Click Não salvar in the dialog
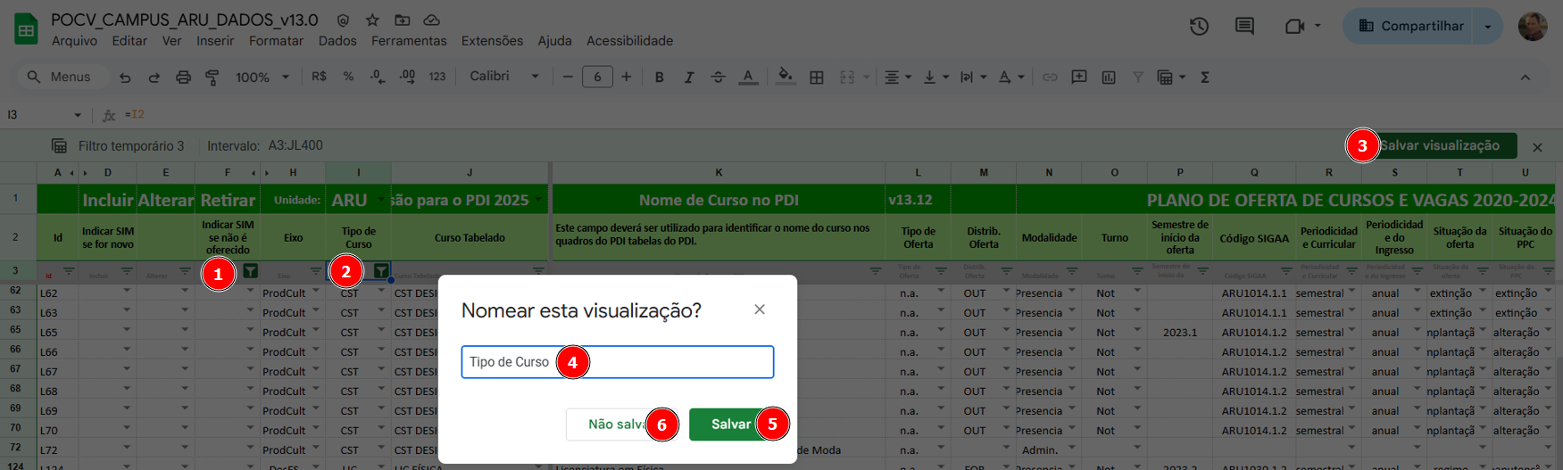Screen dimensions: 1563x470 (622, 425)
